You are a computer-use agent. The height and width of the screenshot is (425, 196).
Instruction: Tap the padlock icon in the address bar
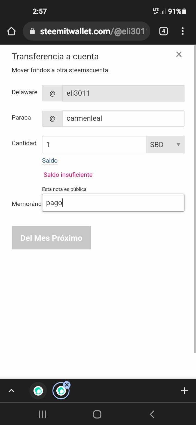click(32, 32)
